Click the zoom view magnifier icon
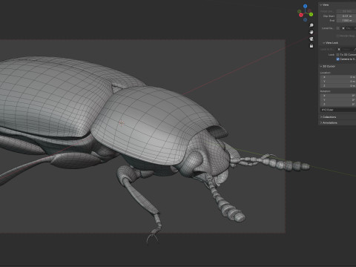The width and height of the screenshot is (356, 267). 311,25
